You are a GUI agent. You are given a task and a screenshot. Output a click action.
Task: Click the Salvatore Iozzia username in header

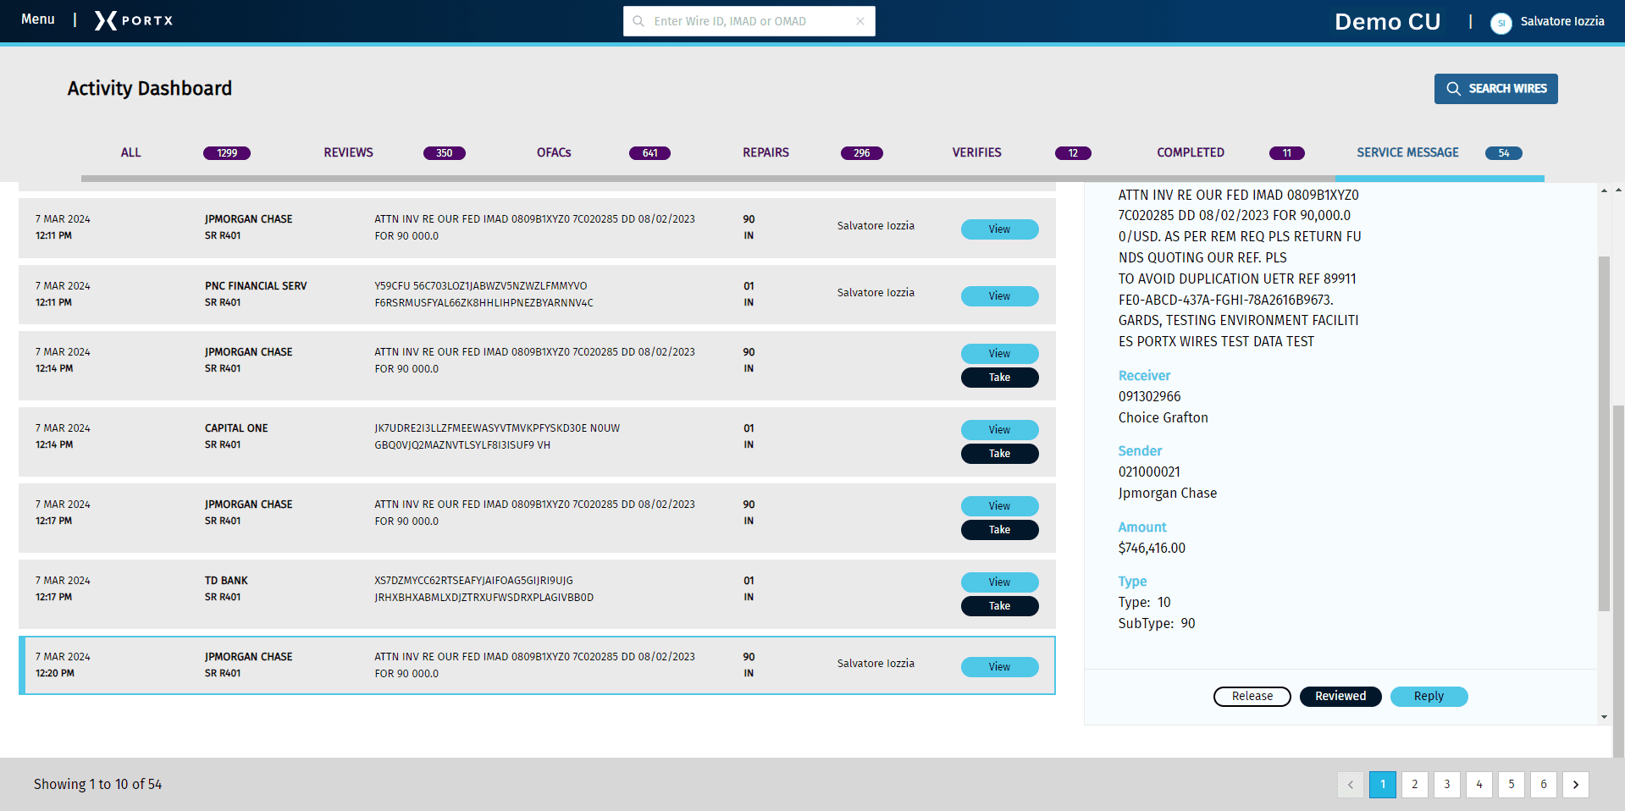(x=1562, y=21)
